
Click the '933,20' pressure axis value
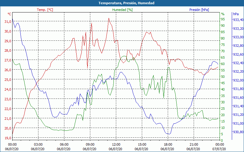pos(238,29)
